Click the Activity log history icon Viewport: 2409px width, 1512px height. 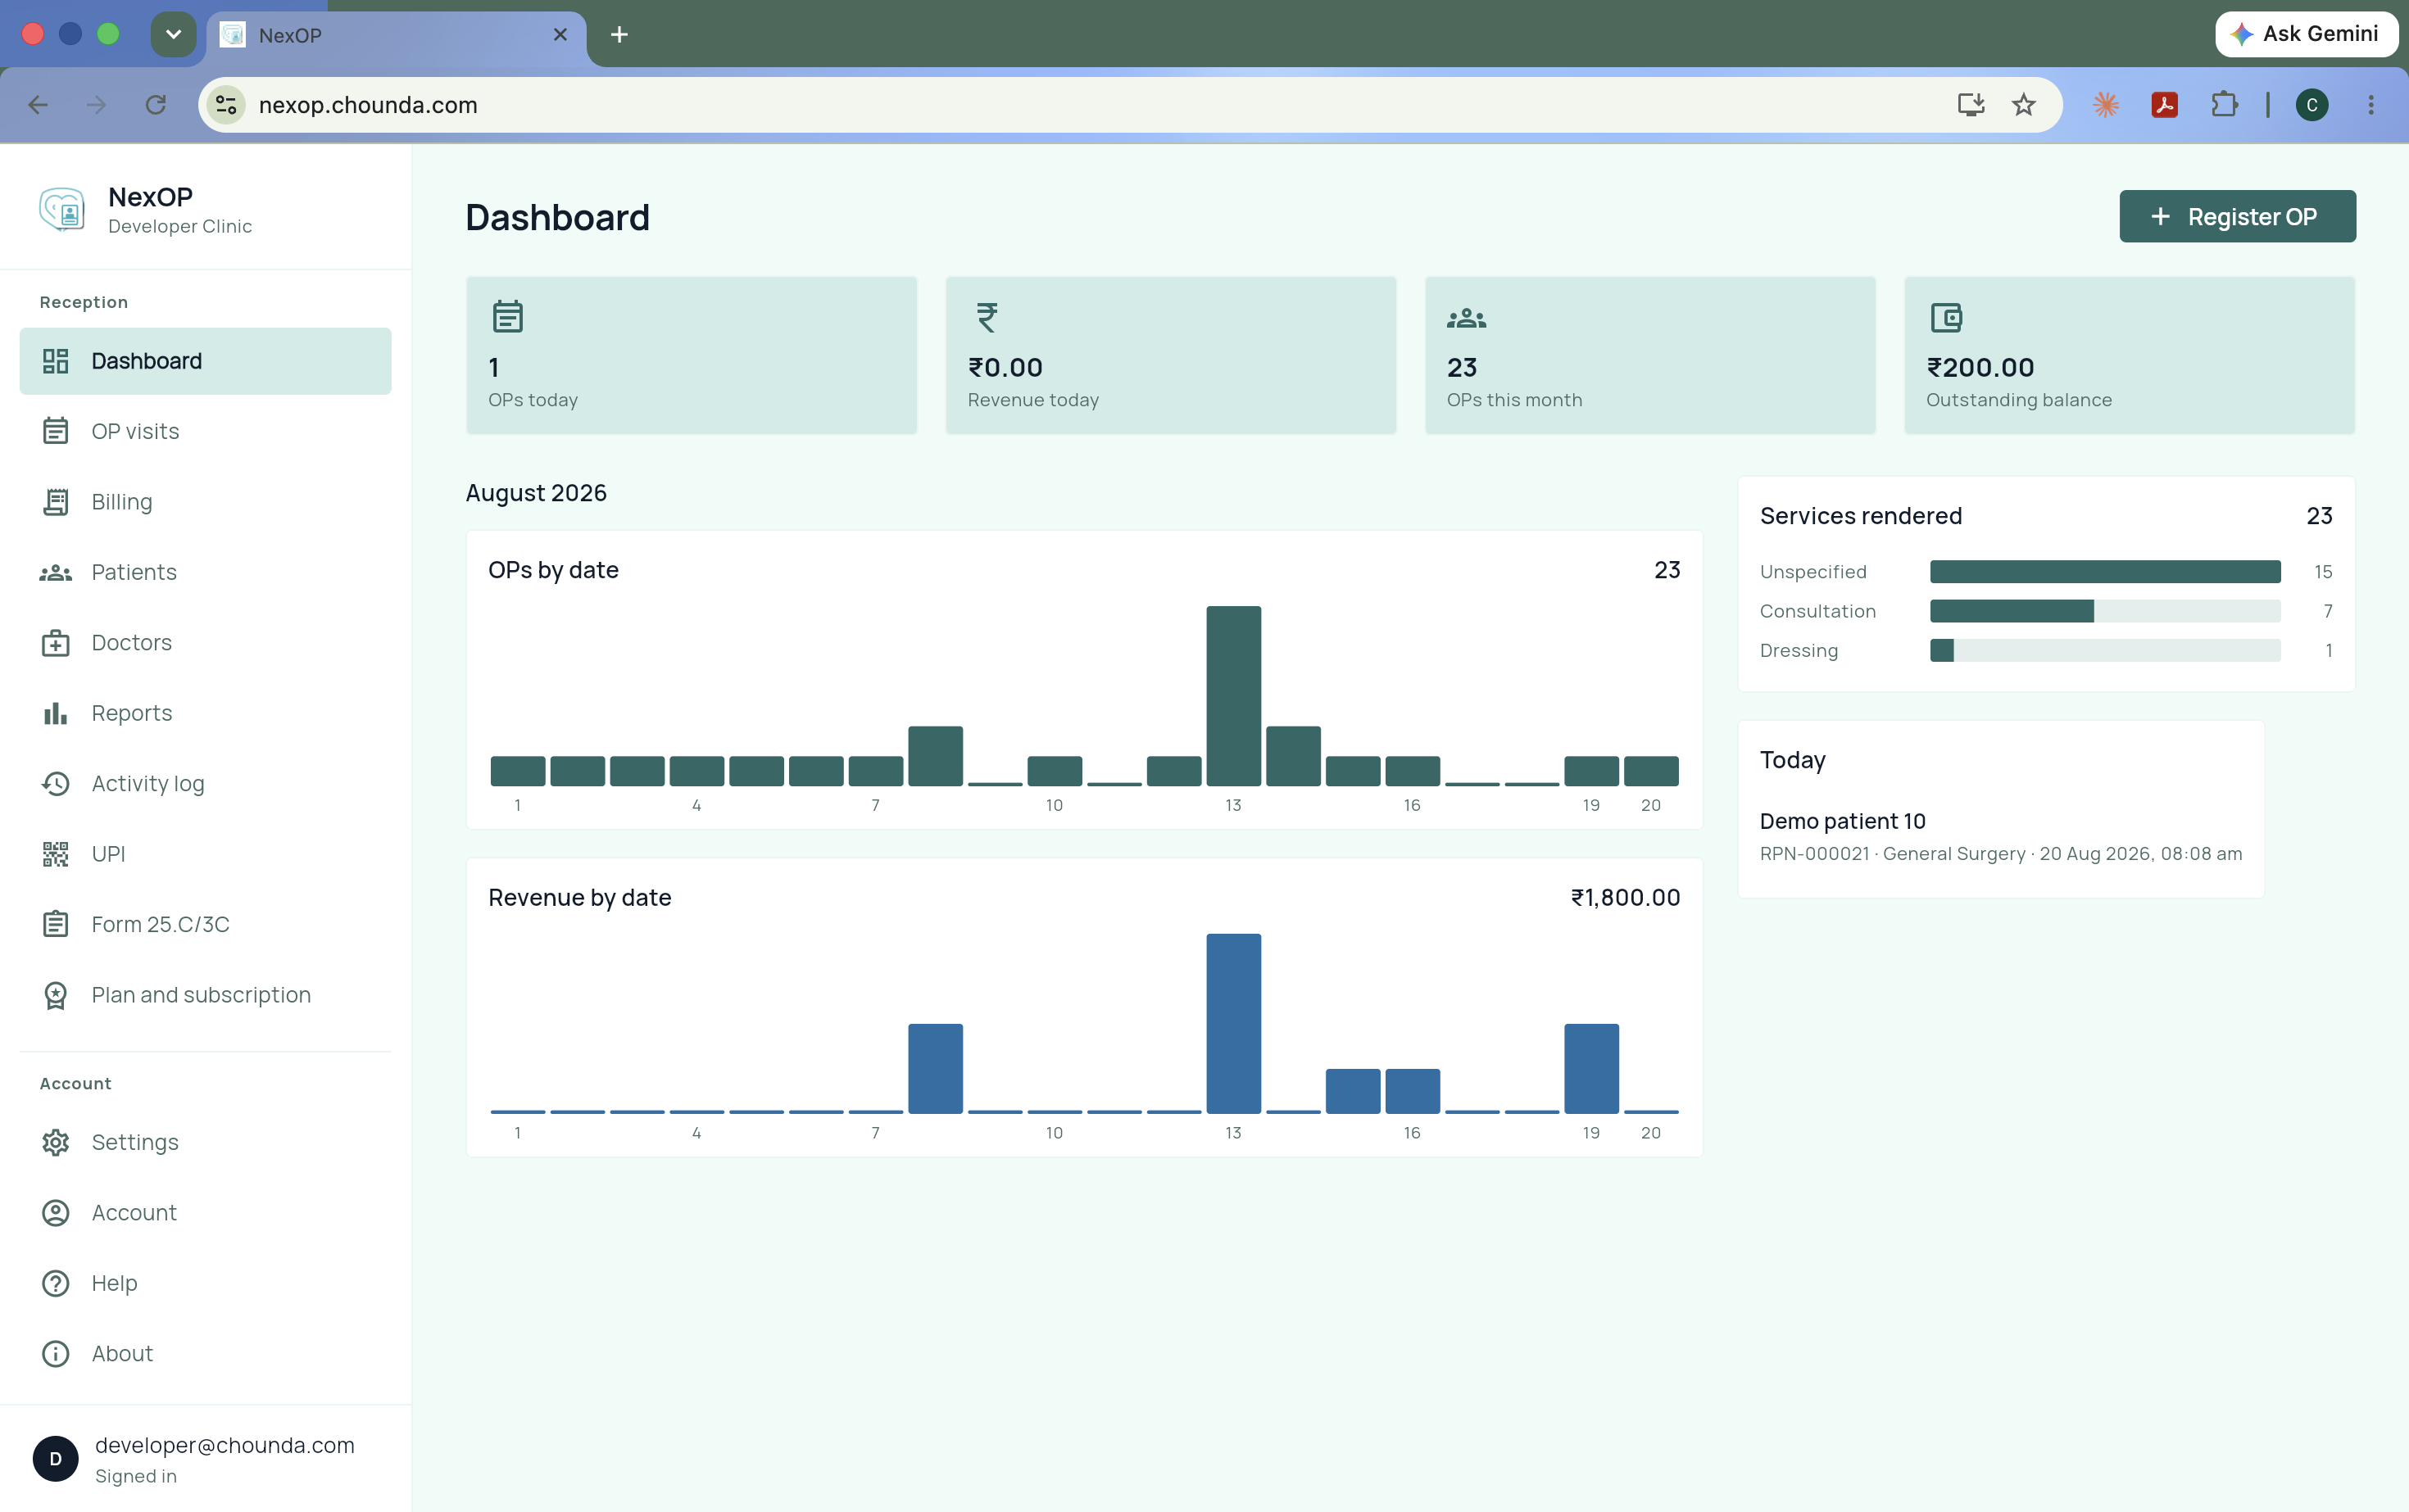(56, 783)
